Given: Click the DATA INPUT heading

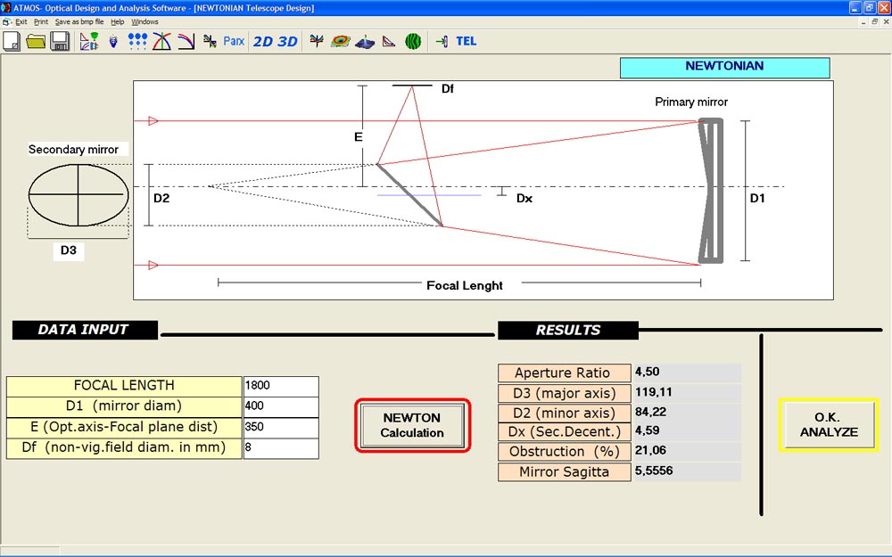Looking at the screenshot, I should [85, 331].
